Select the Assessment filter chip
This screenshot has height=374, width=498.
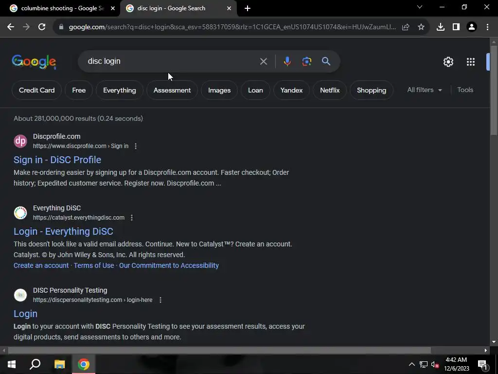click(172, 90)
